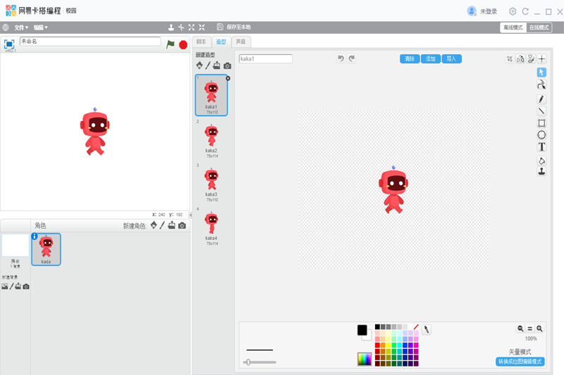
Task: Open the 编辑 edit menu dropdown
Action: (41, 27)
